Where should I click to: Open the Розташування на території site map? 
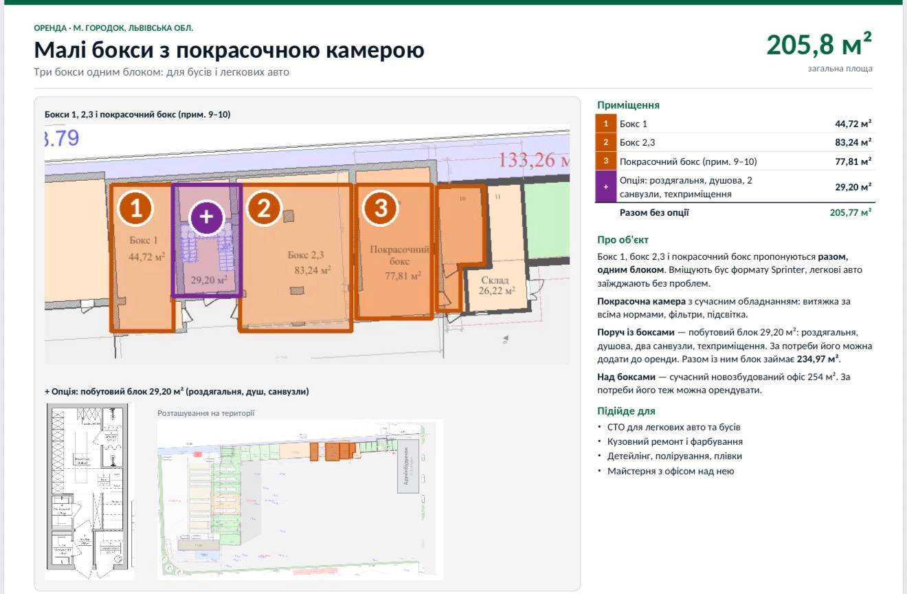click(x=300, y=499)
